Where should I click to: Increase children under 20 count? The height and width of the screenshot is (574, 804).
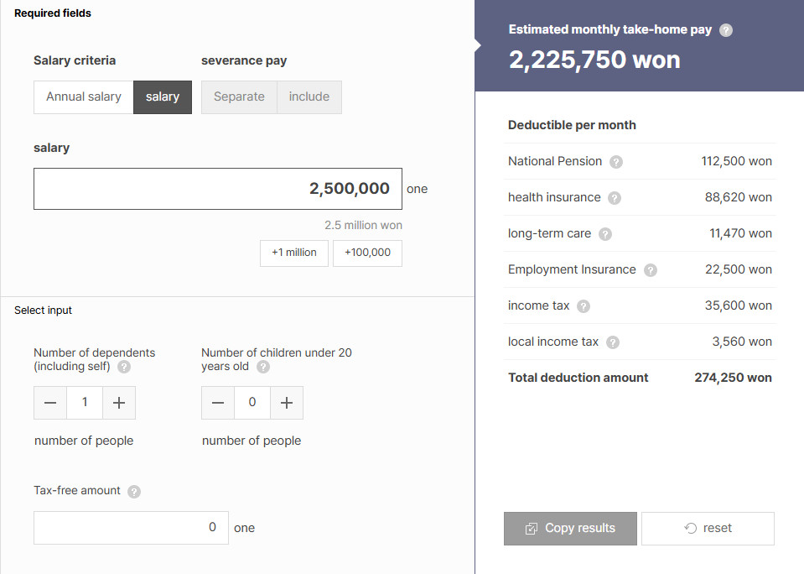[x=287, y=404]
